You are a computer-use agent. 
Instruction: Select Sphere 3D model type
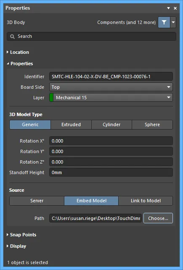[152, 124]
